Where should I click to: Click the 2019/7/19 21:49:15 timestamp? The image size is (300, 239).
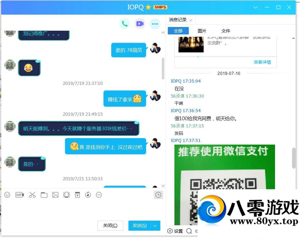(83, 114)
